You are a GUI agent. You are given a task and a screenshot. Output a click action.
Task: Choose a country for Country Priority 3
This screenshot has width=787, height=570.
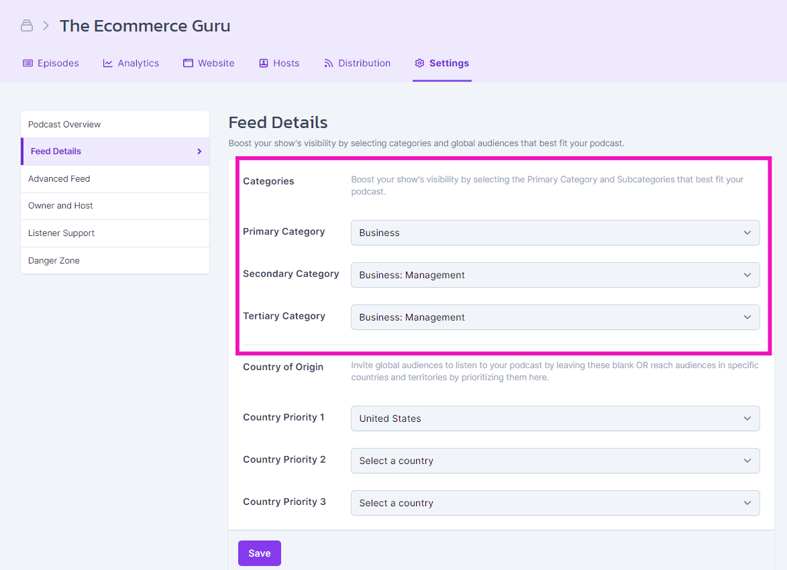click(x=555, y=503)
